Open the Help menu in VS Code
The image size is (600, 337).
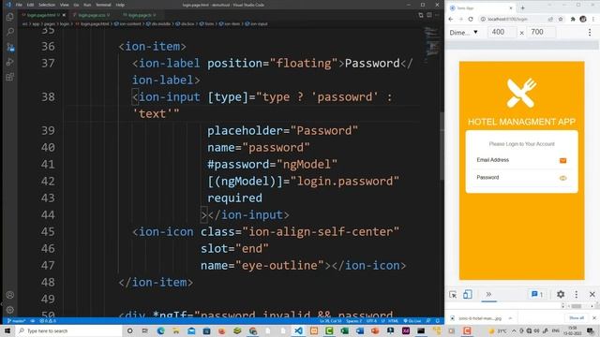pyautogui.click(x=120, y=5)
